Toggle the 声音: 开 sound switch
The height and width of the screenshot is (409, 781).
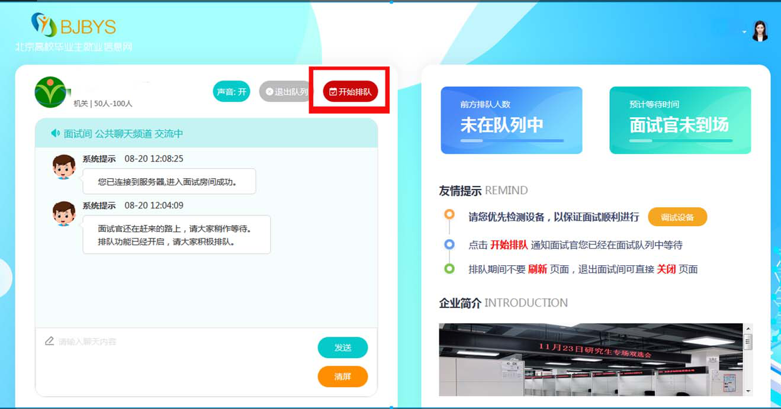click(x=232, y=92)
